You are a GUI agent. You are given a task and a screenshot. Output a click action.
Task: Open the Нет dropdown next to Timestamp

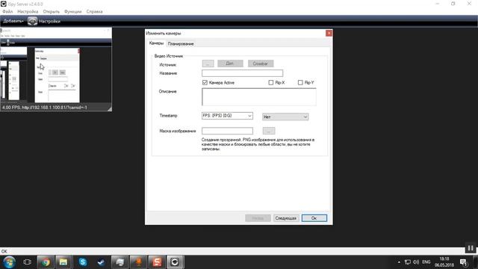pos(285,117)
